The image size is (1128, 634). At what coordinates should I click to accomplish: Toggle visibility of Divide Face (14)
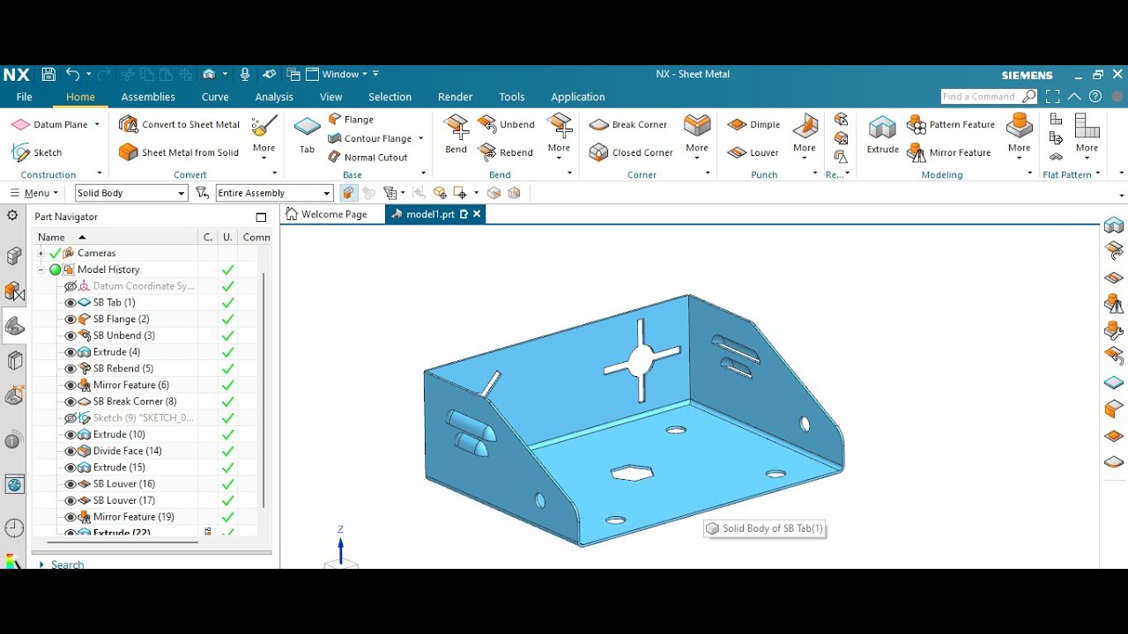(x=71, y=451)
